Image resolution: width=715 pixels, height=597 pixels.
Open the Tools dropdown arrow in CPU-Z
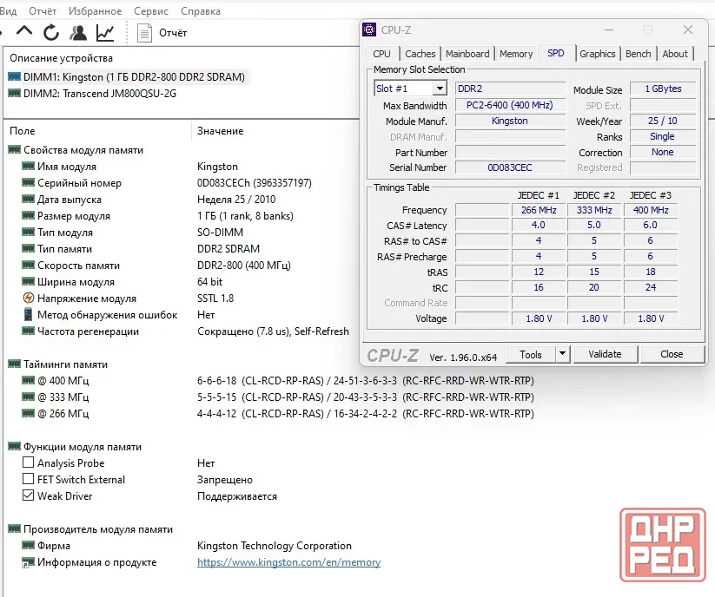pyautogui.click(x=563, y=354)
